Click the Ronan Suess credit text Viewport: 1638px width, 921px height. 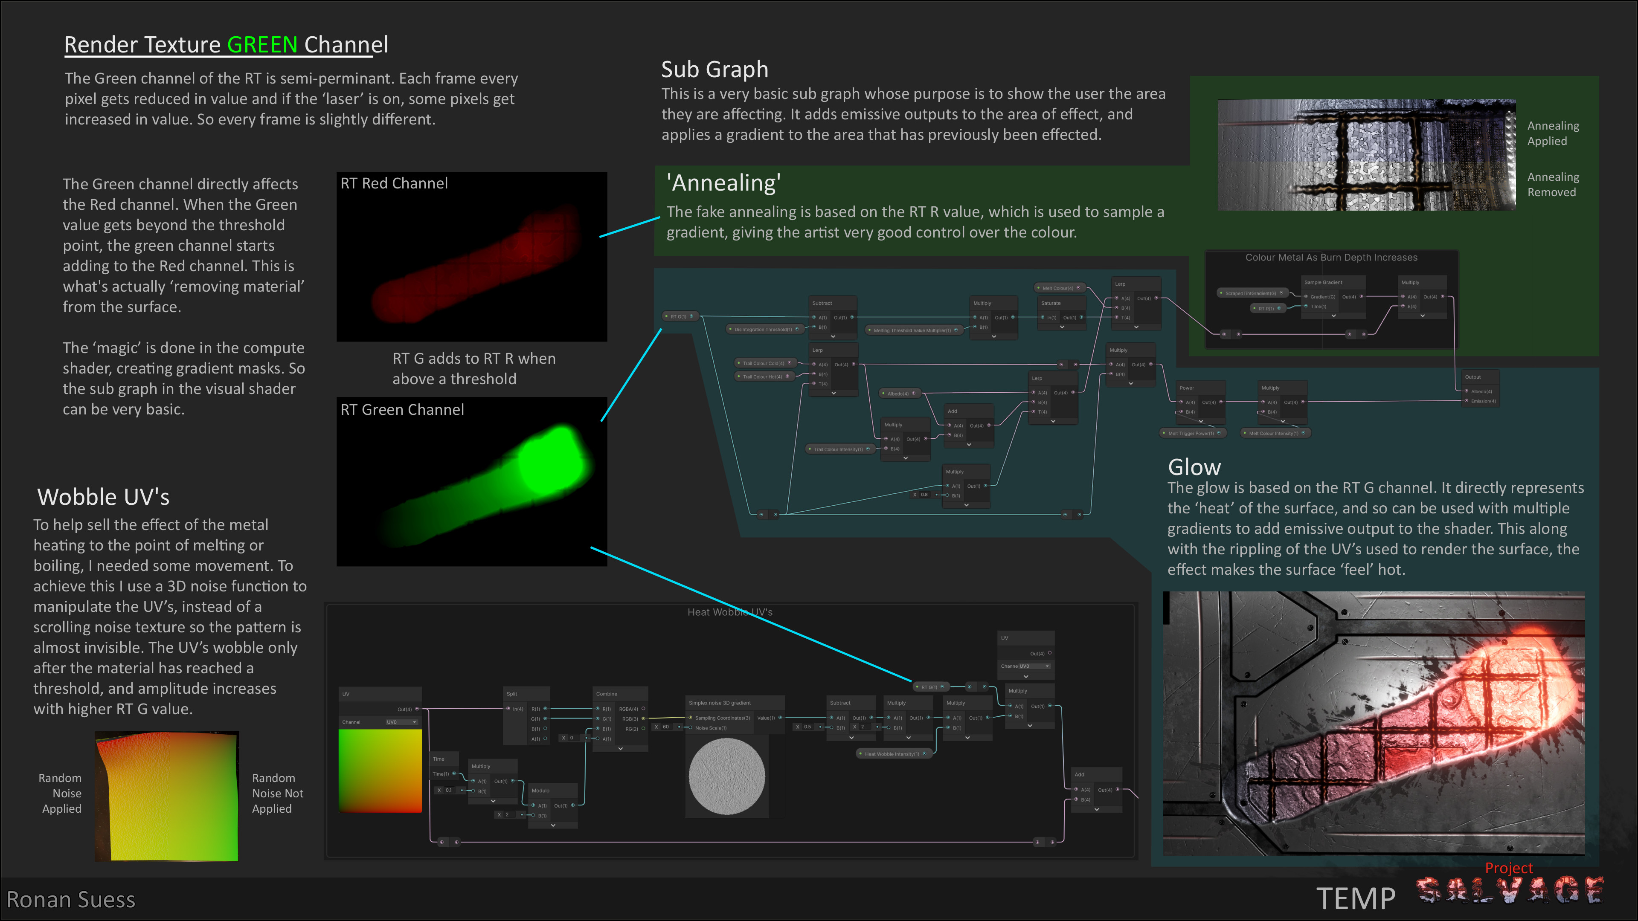tap(72, 900)
